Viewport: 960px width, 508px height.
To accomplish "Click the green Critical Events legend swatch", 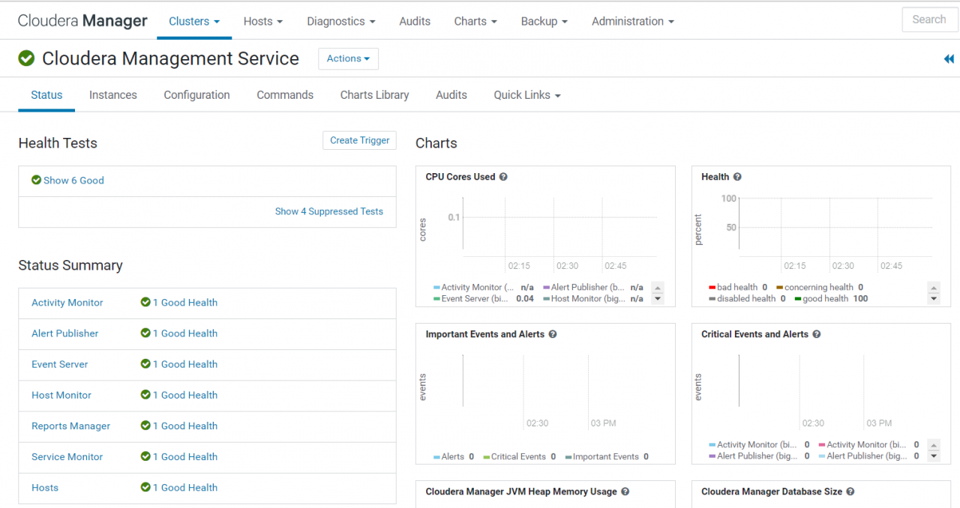I will [x=486, y=456].
